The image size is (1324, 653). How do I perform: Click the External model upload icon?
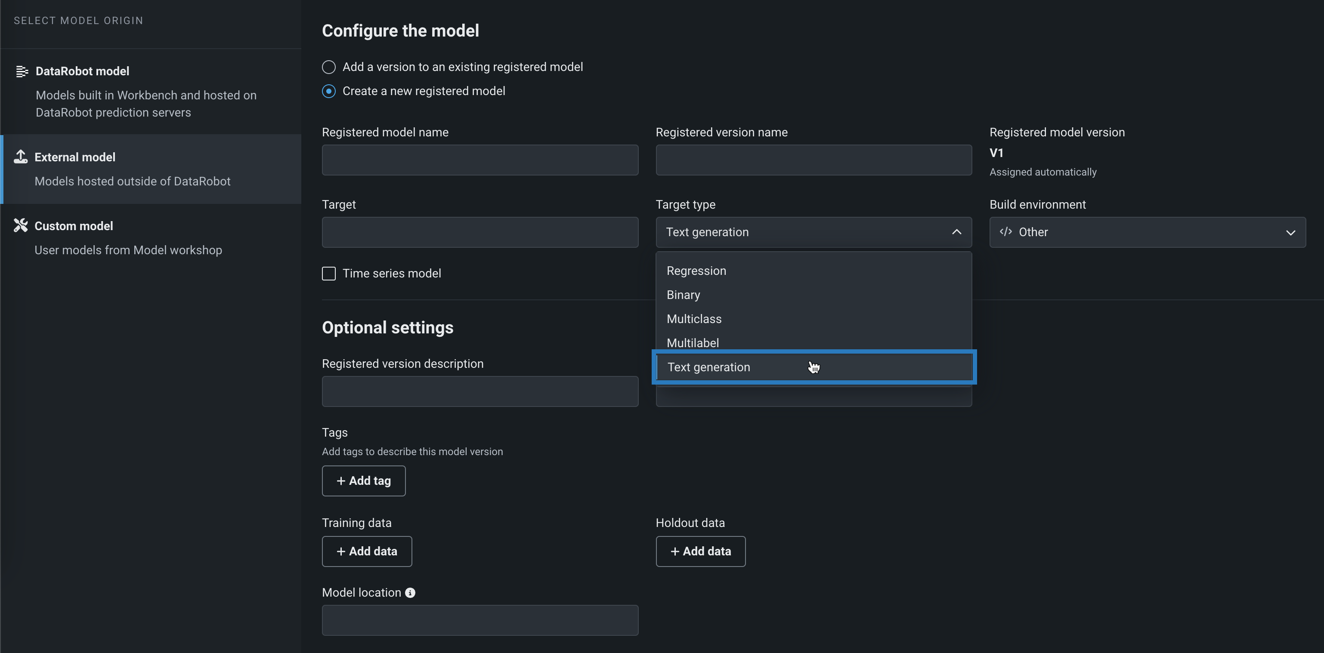[x=21, y=157]
